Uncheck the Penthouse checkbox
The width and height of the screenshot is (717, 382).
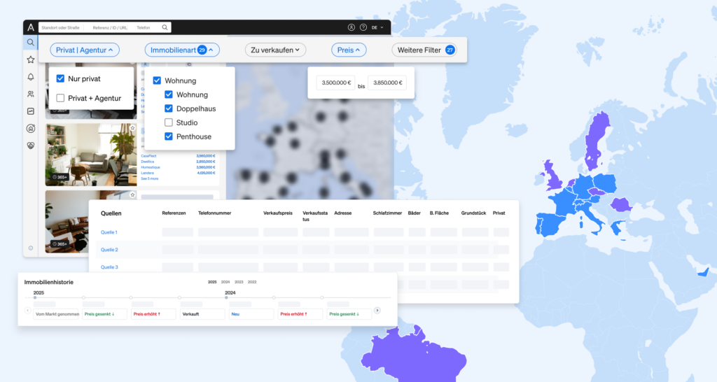pyautogui.click(x=169, y=136)
